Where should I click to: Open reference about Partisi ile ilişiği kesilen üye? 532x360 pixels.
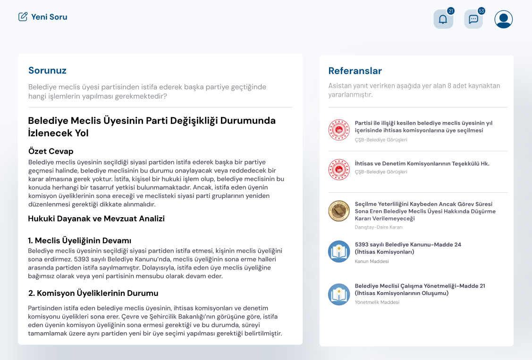point(423,126)
